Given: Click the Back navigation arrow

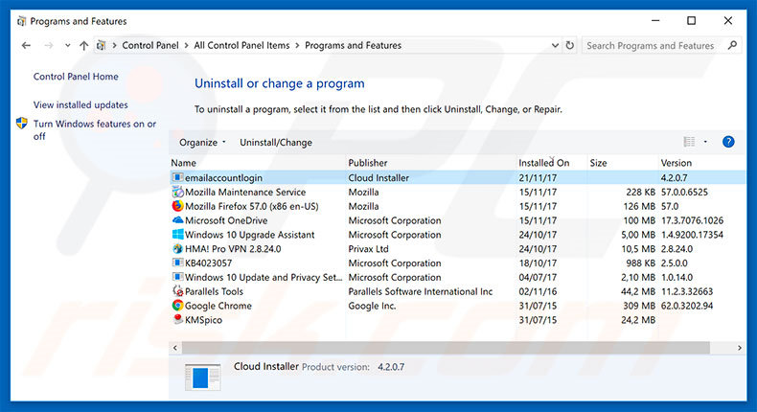Looking at the screenshot, I should coord(26,45).
